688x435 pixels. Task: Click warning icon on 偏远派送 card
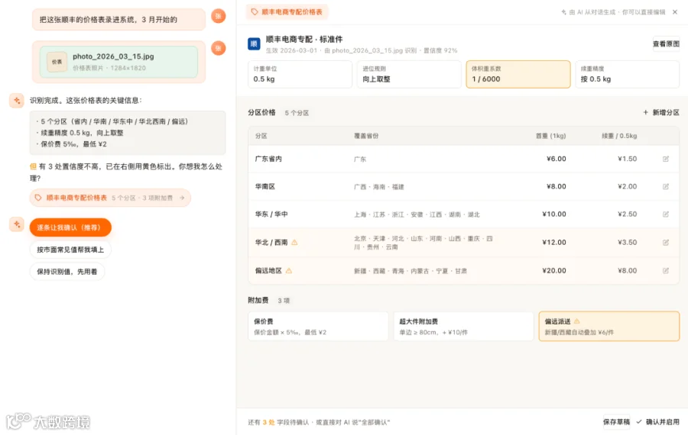pyautogui.click(x=577, y=321)
